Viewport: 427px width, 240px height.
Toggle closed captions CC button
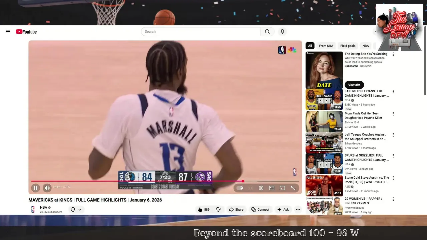(251, 188)
